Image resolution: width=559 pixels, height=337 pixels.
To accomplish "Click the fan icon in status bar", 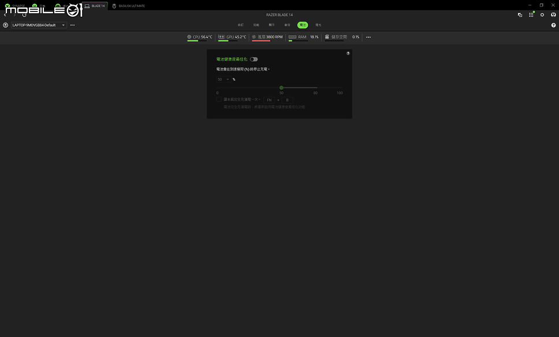I will pos(254,37).
